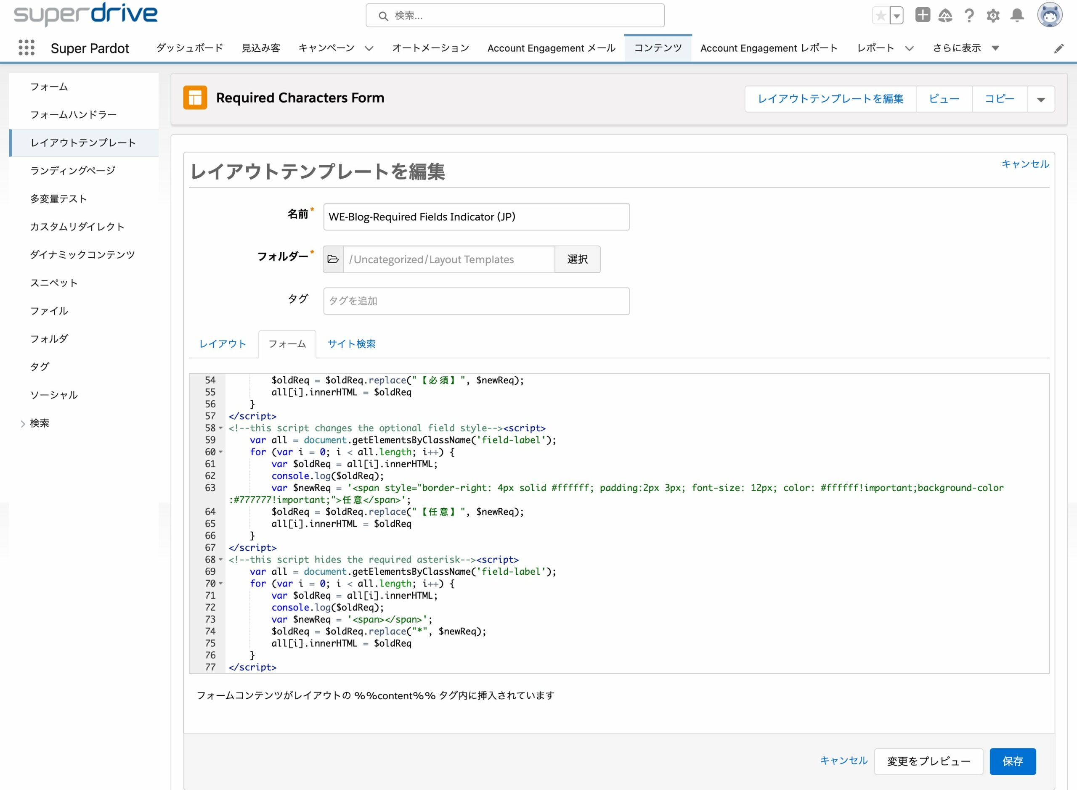Screen dimensions: 1077x790
Task: Switch to the フォーム editor tab
Action: [x=287, y=343]
